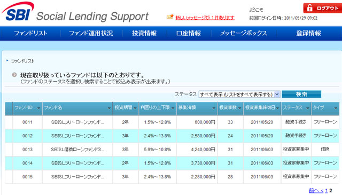Click the ファンドID column sort arrow

tap(38, 108)
